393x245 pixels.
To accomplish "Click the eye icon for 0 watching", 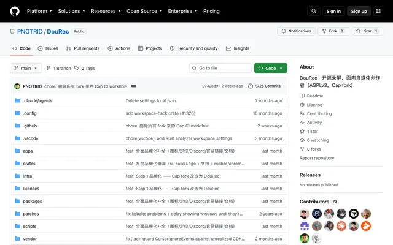I will coord(302,140).
